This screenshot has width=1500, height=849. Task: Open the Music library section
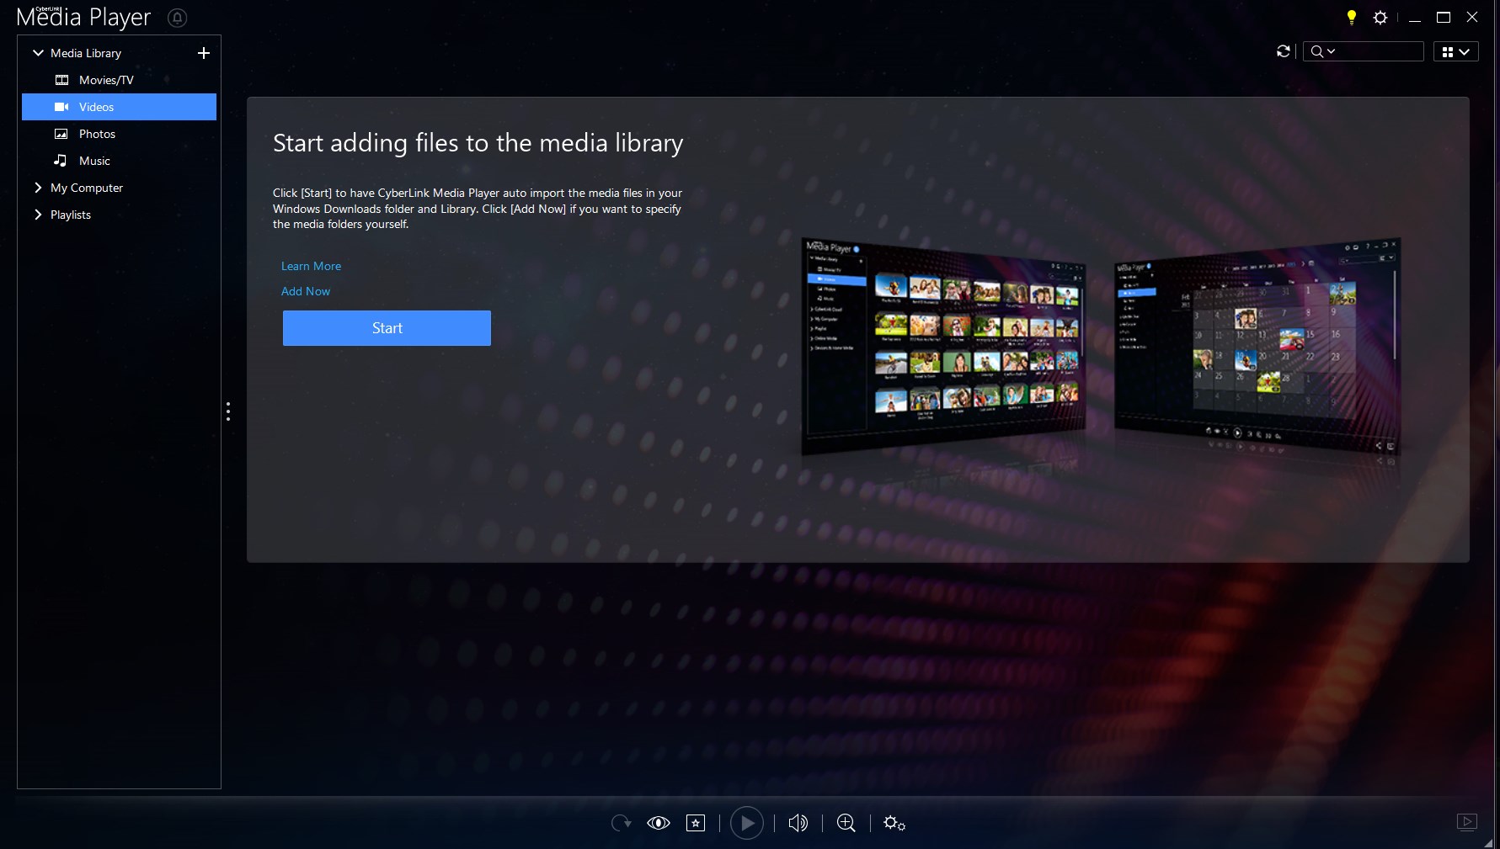94,161
